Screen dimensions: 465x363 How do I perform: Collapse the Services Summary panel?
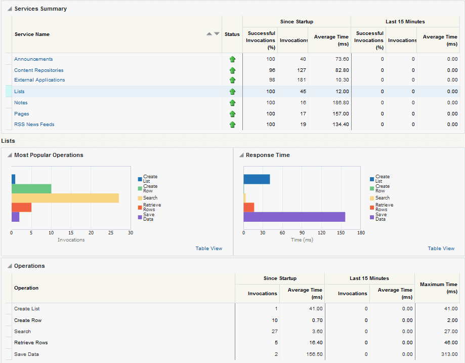pyautogui.click(x=10, y=9)
